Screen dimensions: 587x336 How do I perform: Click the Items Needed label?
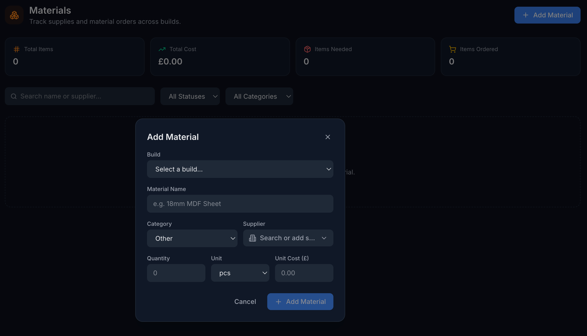[x=333, y=49]
